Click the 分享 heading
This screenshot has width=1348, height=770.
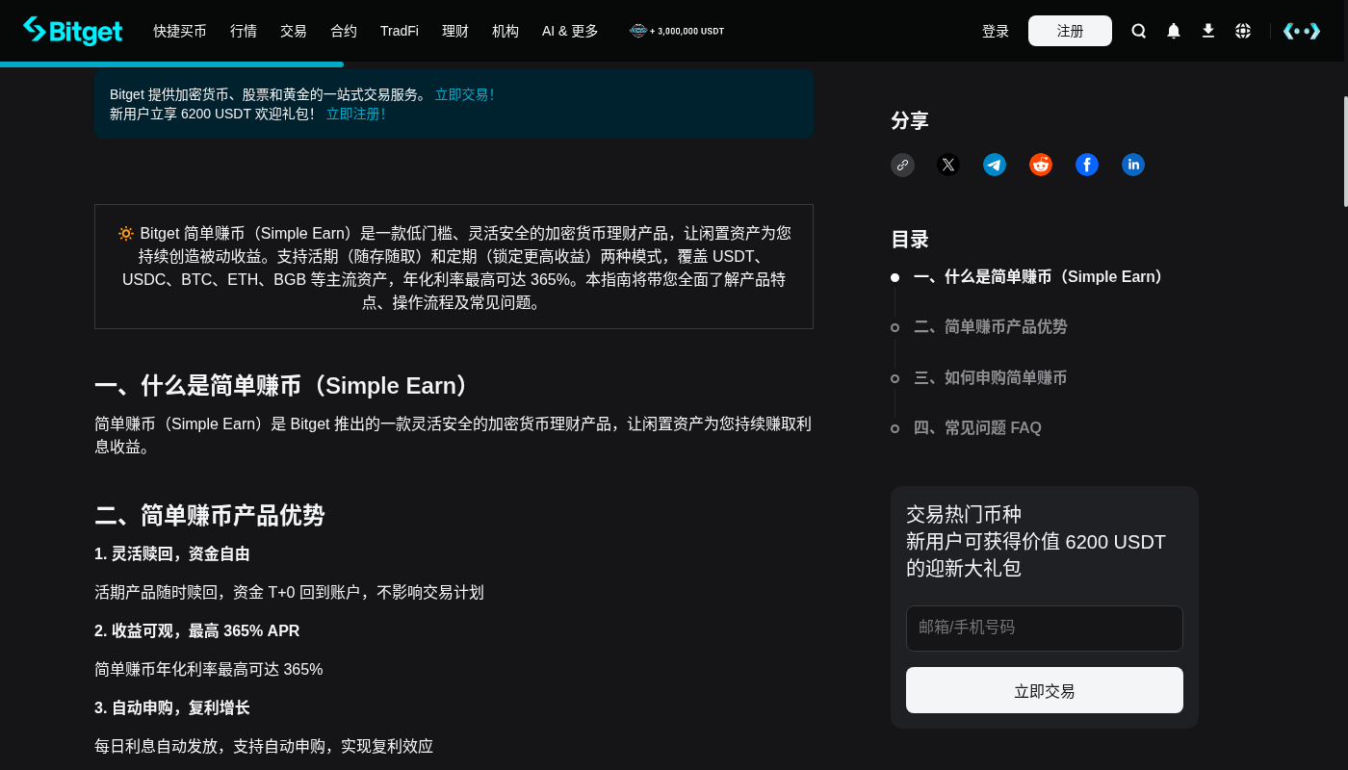tap(910, 120)
